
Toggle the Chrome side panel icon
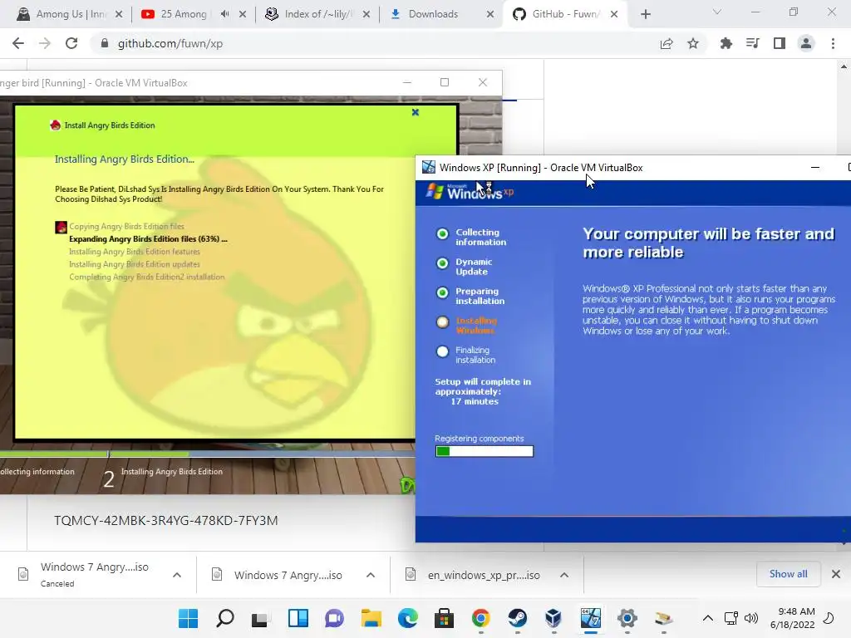coord(780,43)
